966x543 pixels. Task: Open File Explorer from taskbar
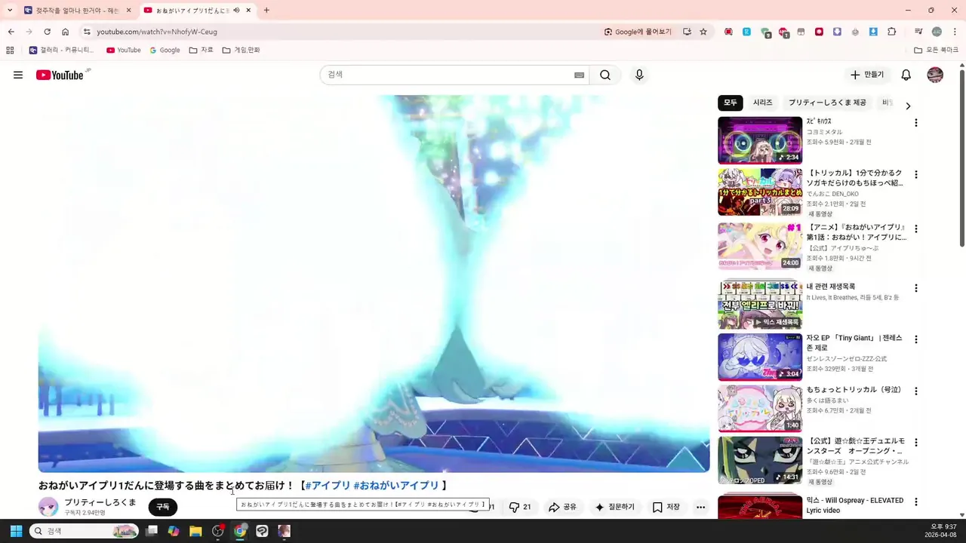195,531
